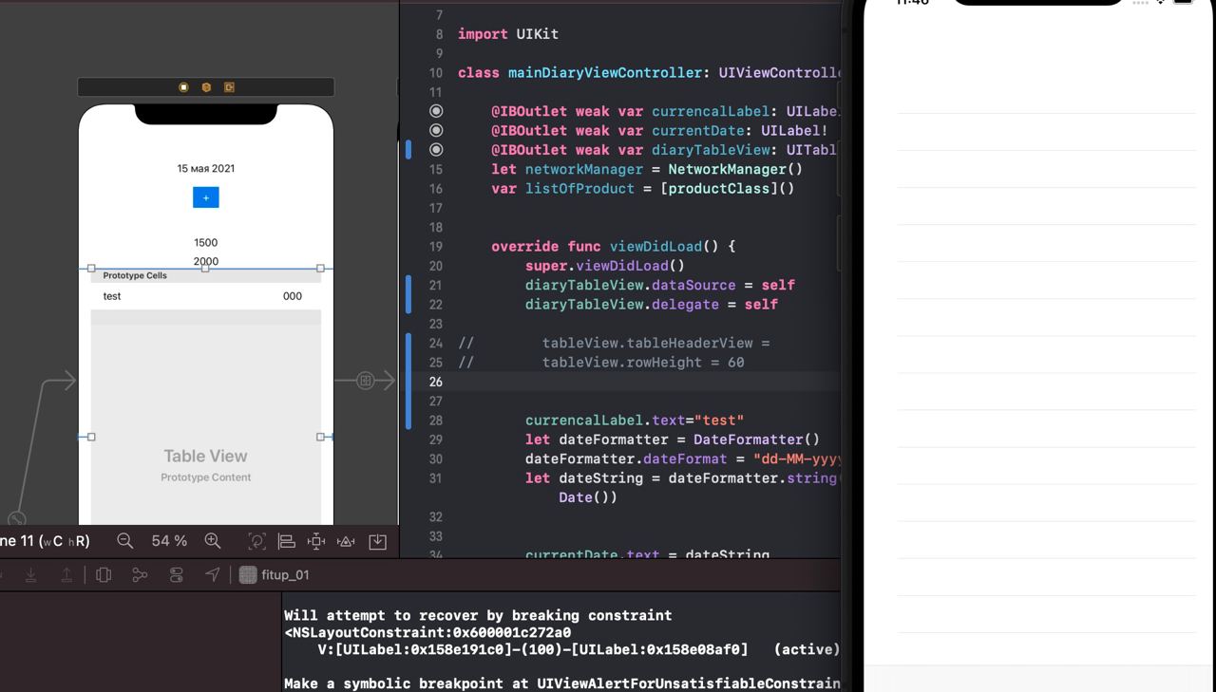Viewport: 1216px width, 692px height.
Task: Open the Debug View Hierarchy
Action: [x=104, y=575]
